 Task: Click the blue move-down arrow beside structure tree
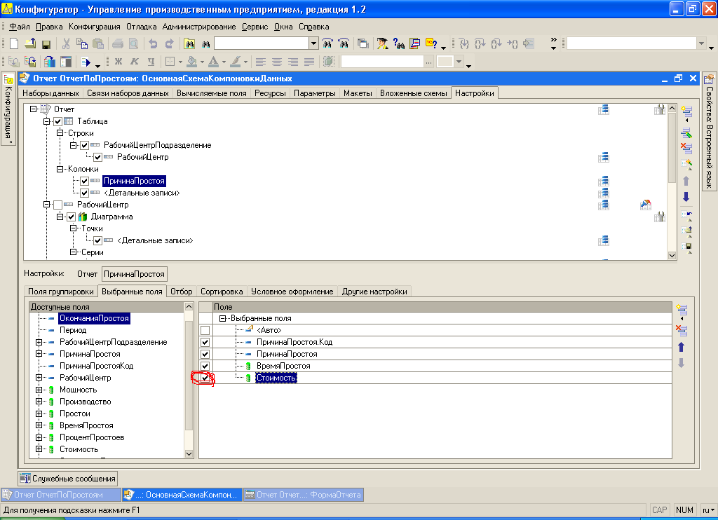[x=686, y=197]
